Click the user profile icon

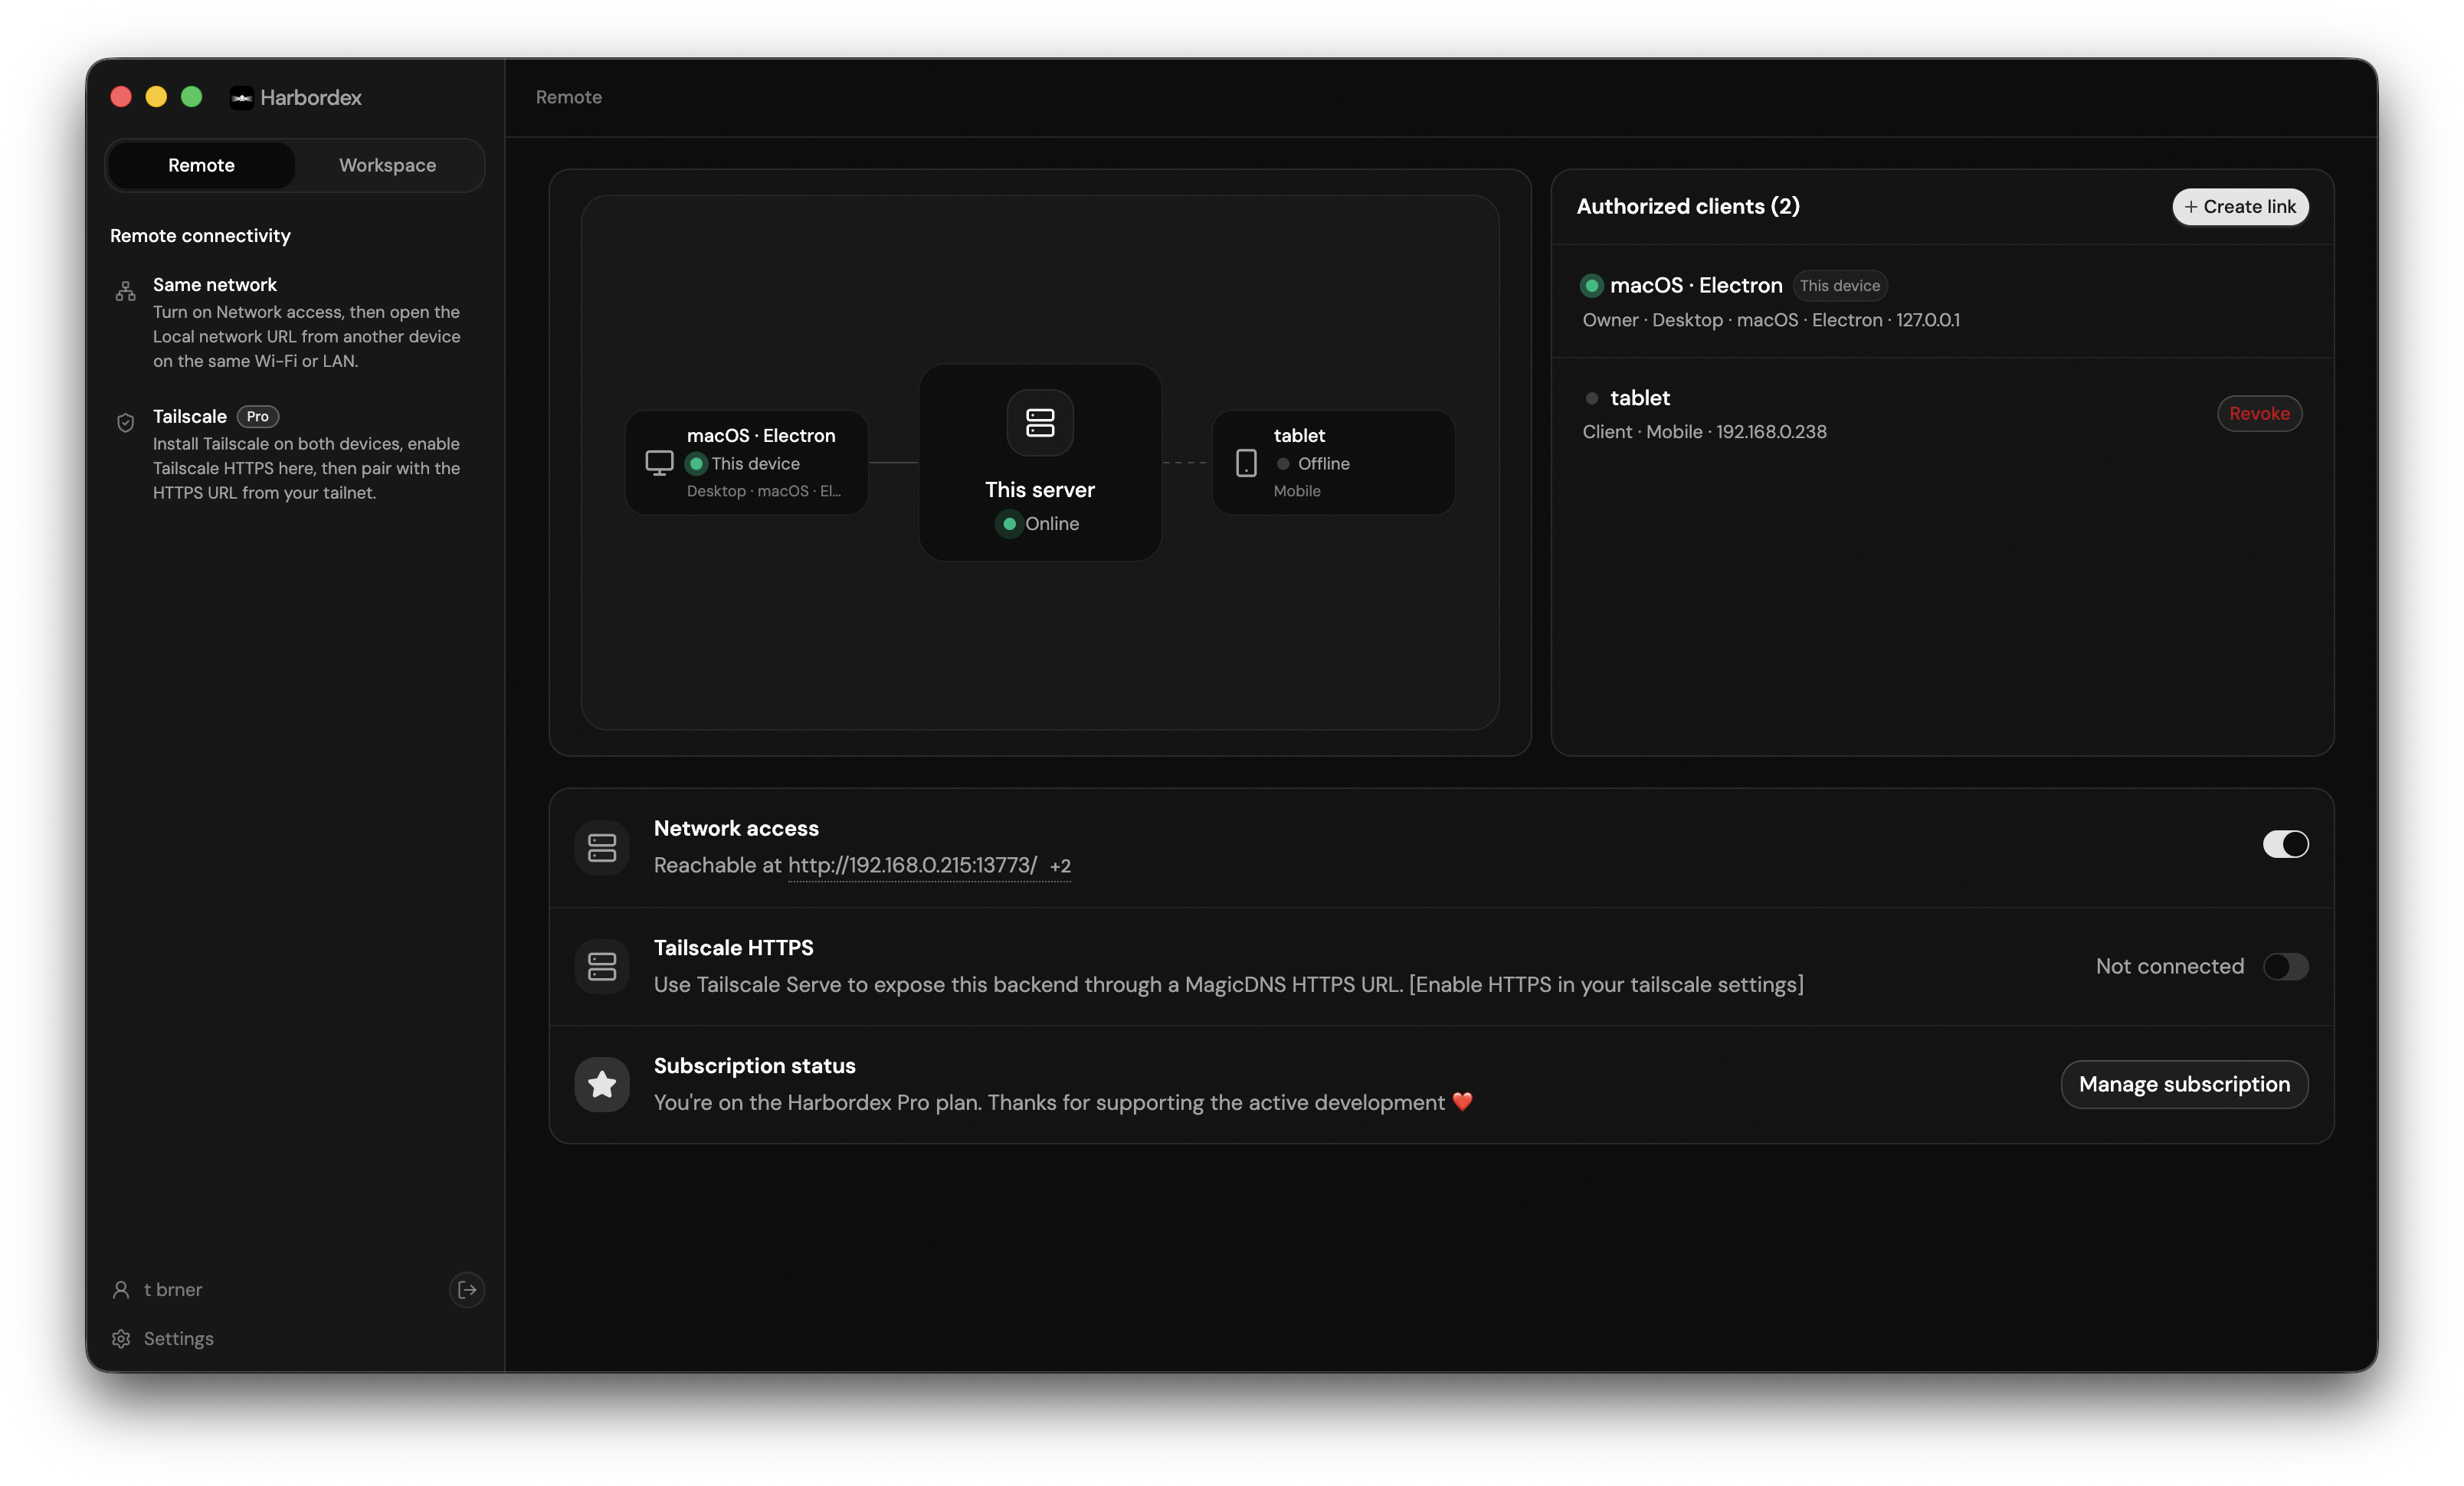pyautogui.click(x=121, y=1289)
